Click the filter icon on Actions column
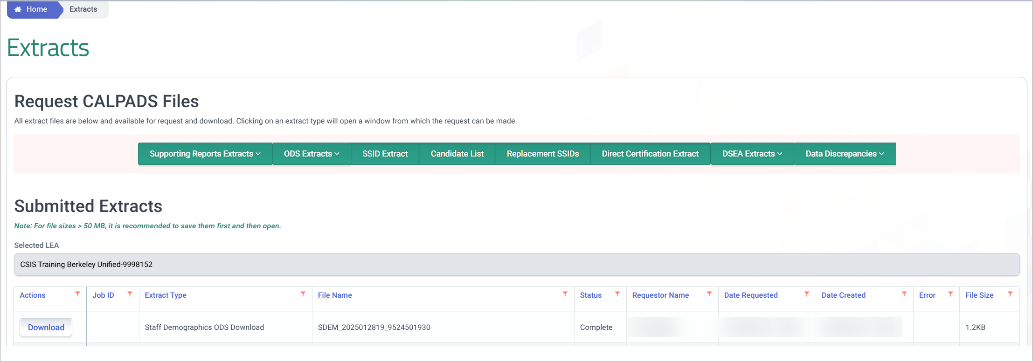This screenshot has height=362, width=1033. pyautogui.click(x=77, y=294)
